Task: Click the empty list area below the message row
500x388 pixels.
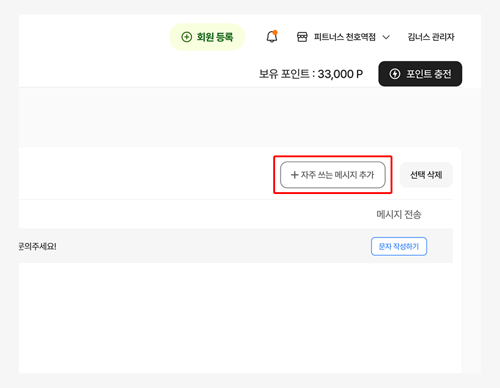Action: (x=236, y=318)
